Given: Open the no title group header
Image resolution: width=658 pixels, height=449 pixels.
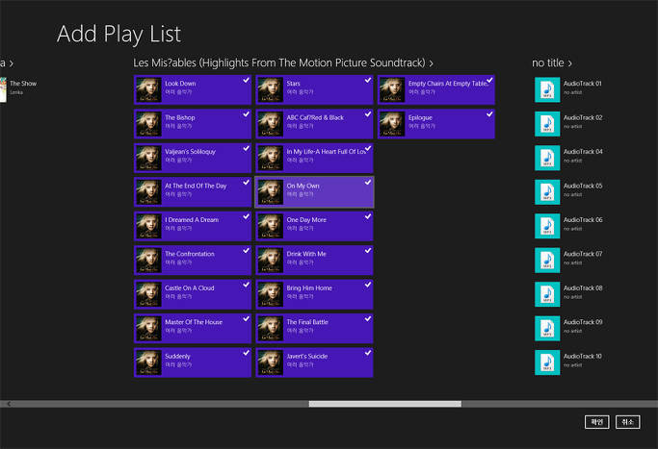Looking at the screenshot, I should point(547,62).
